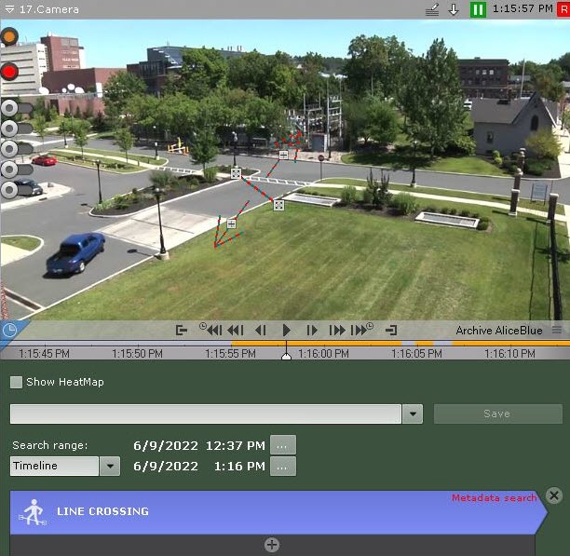Image resolution: width=570 pixels, height=556 pixels.
Task: Open the 17.Camera title dropdown menu
Action: click(x=9, y=9)
